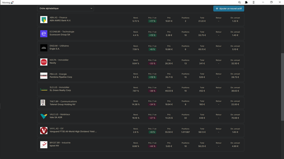Image resolution: width=284 pixels, height=159 pixels.
Task: Click the Engie logo icon
Action: (x=44, y=48)
